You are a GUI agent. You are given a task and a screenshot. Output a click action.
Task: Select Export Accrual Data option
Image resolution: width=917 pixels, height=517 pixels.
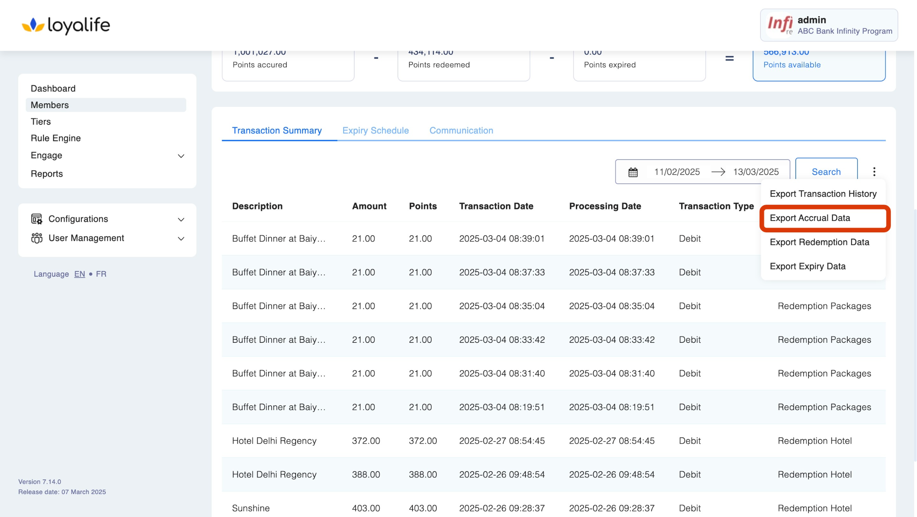[x=810, y=218]
